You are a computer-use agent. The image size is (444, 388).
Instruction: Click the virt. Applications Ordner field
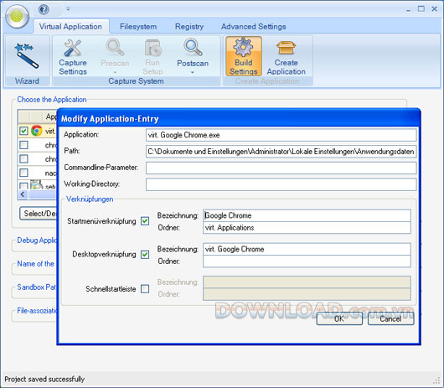tap(307, 228)
